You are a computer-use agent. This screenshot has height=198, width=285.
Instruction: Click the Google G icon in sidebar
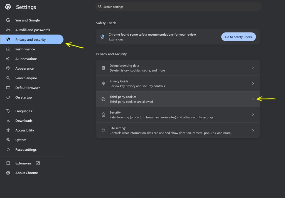(8, 20)
